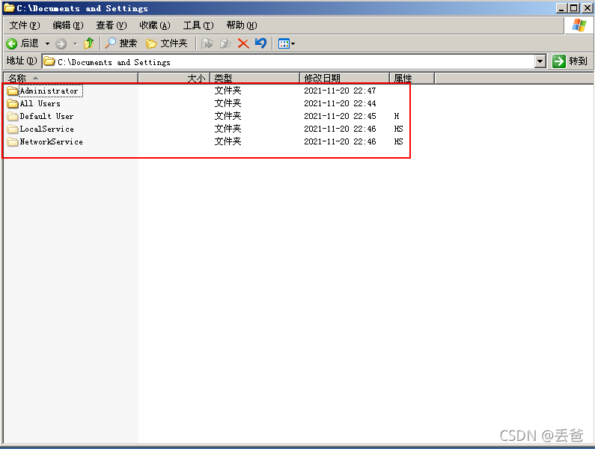Open the 查看(V) menu
The height and width of the screenshot is (449, 595).
[x=112, y=25]
